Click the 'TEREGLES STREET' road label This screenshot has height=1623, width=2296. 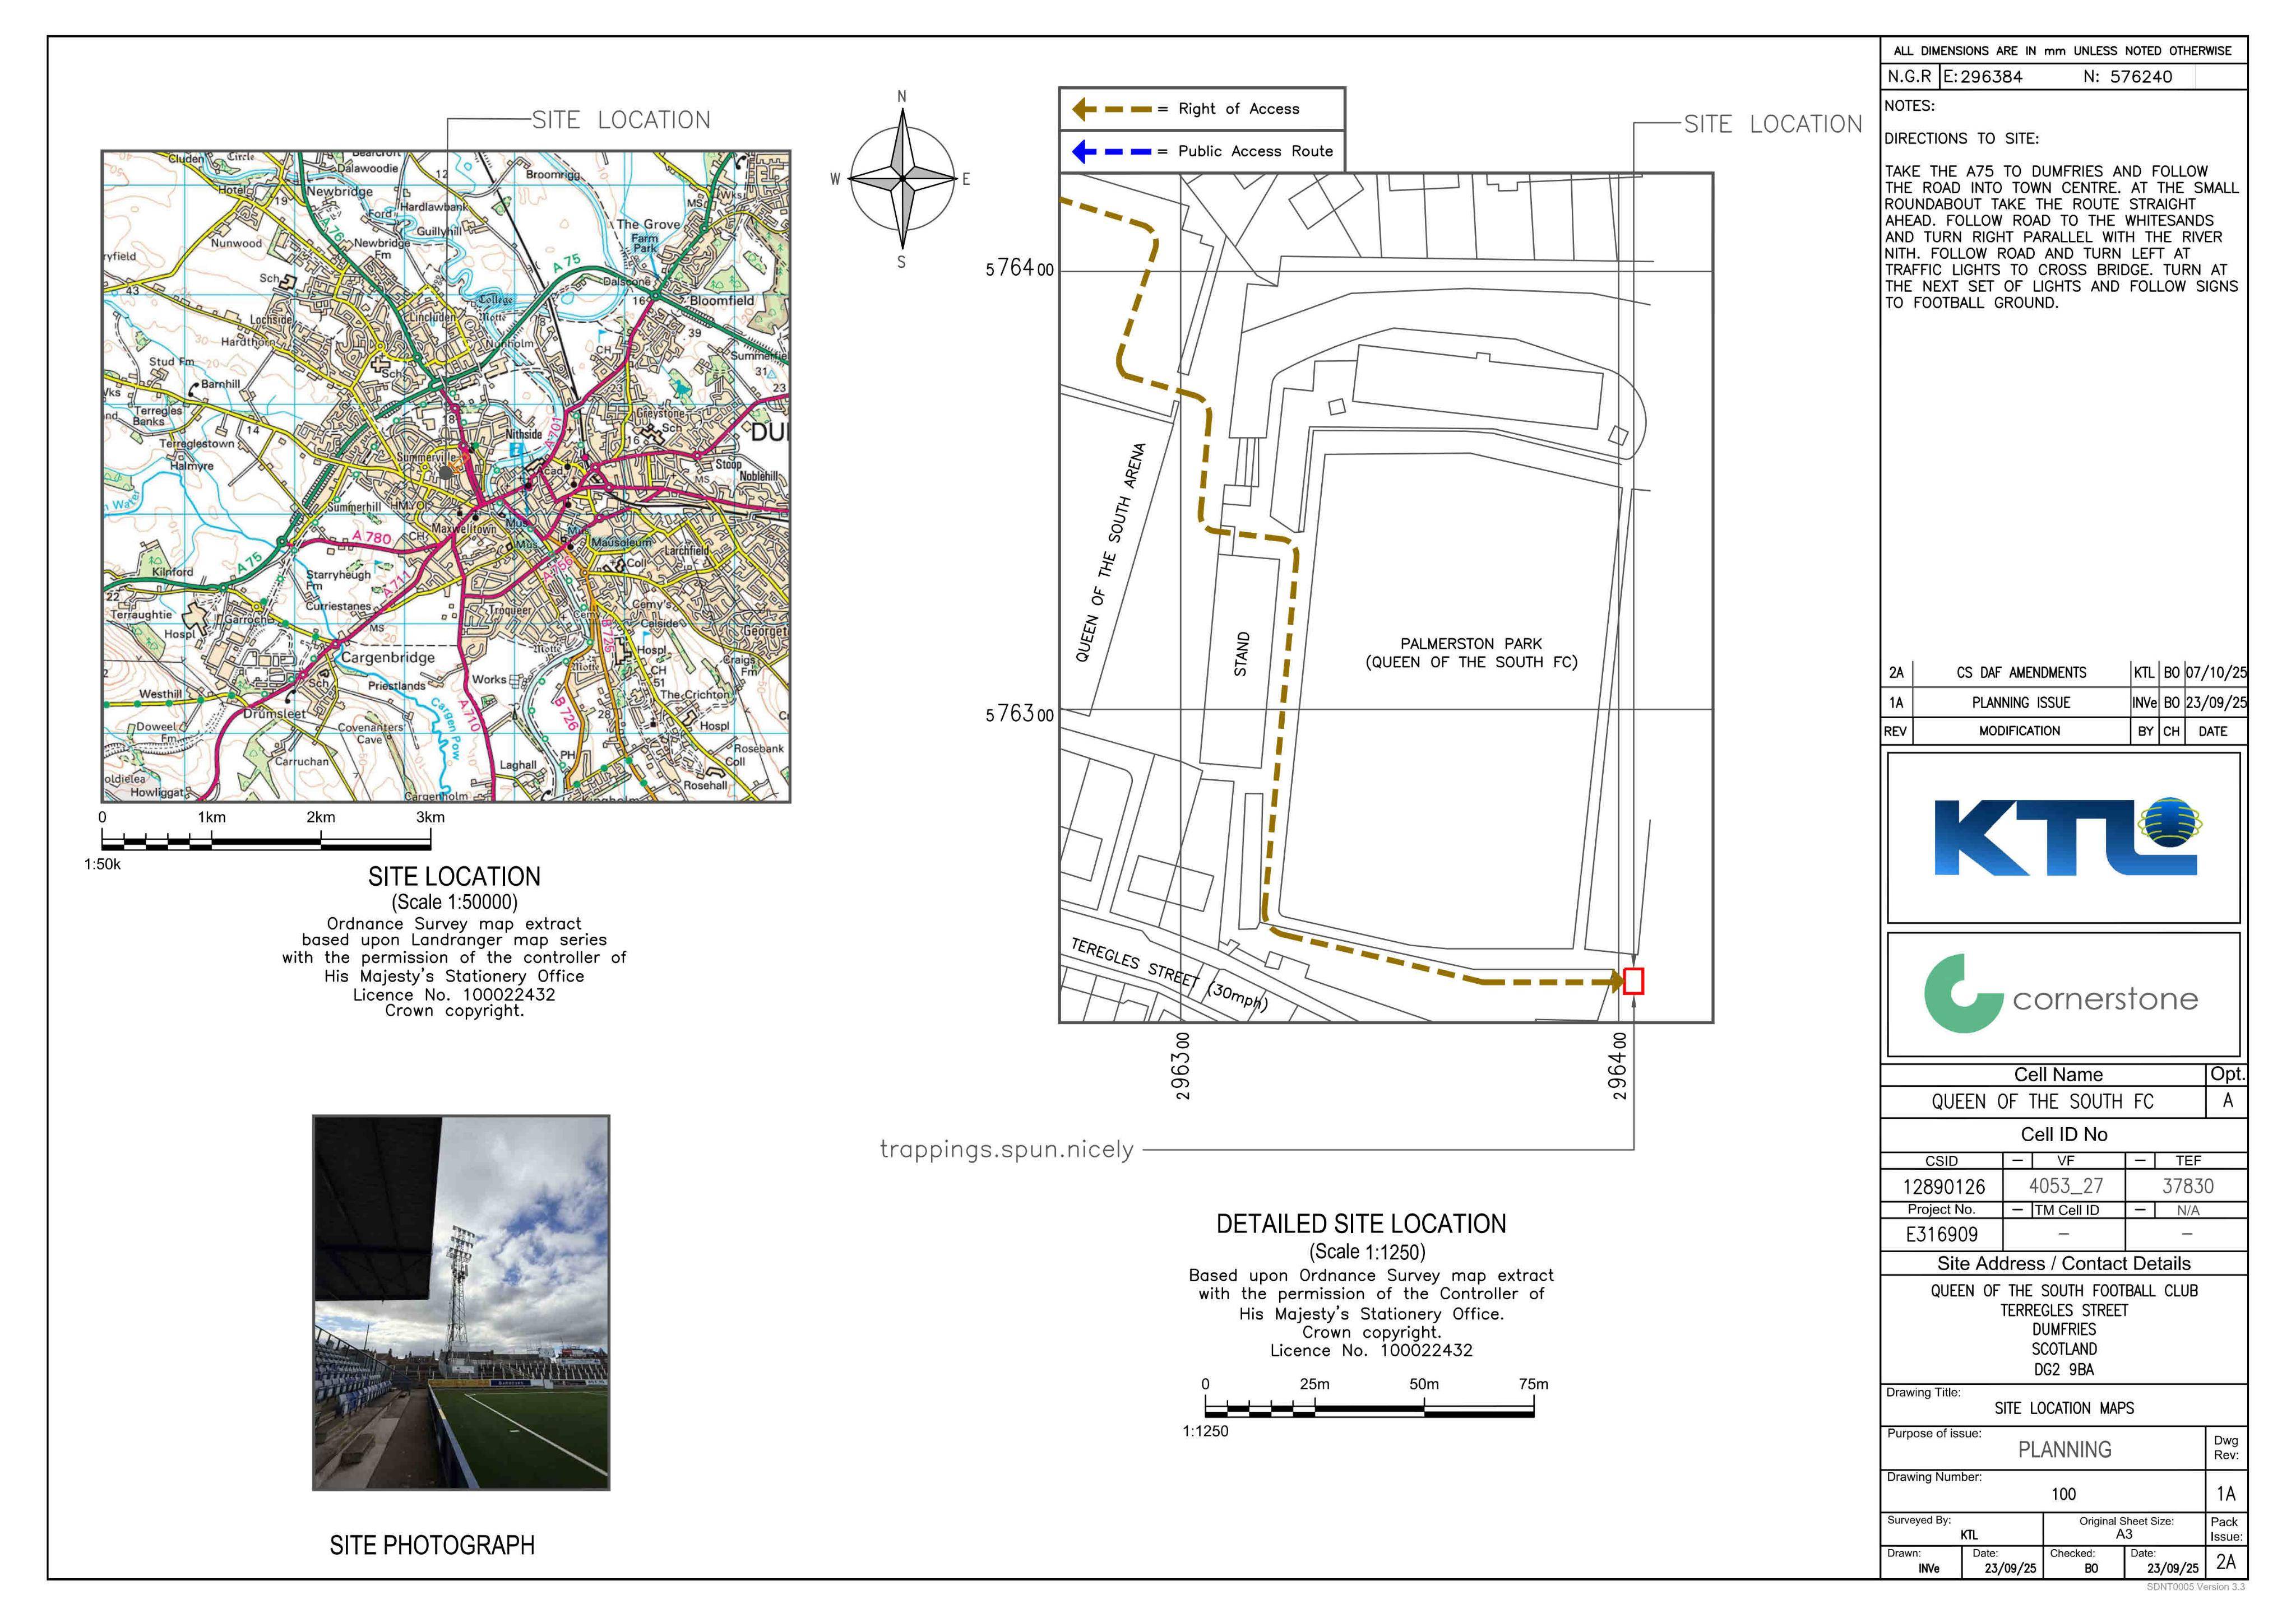1134,964
